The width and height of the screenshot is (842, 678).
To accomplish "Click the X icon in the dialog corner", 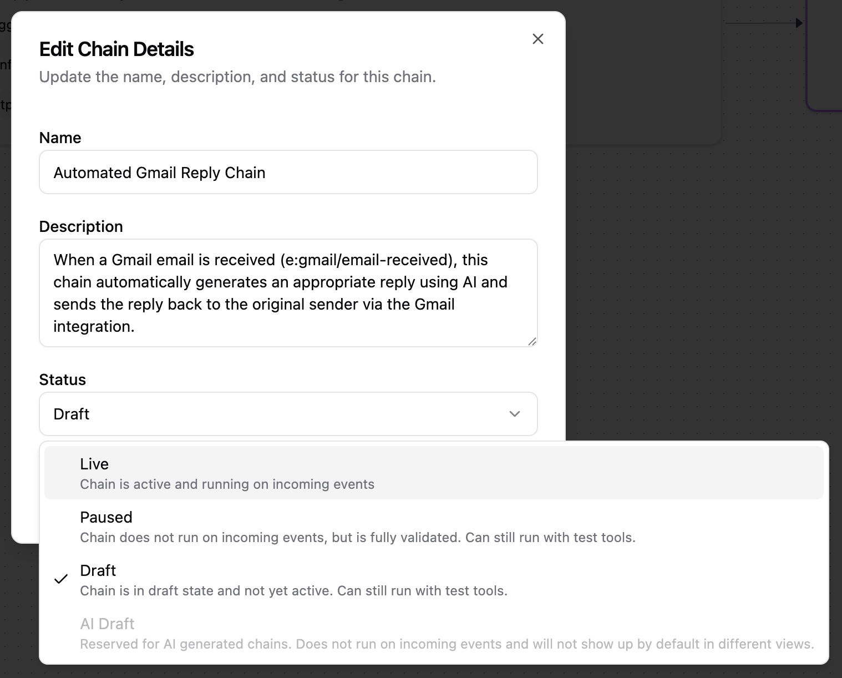I will (537, 39).
